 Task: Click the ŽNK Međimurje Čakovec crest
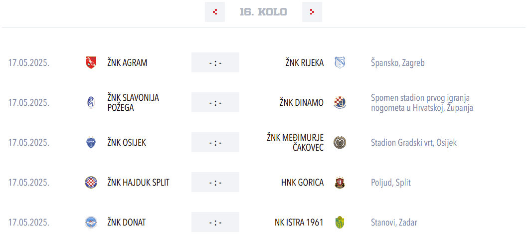click(x=340, y=143)
